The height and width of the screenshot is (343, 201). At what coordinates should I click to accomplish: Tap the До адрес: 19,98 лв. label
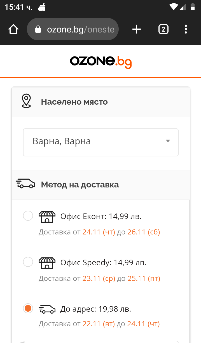(96, 309)
